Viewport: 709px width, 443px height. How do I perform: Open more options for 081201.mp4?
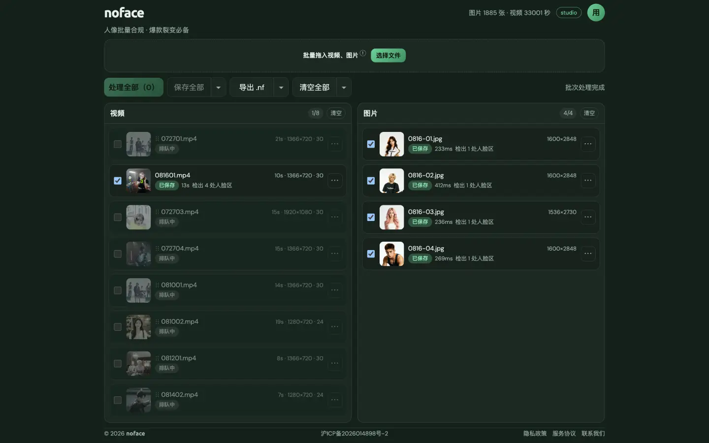tap(335, 363)
